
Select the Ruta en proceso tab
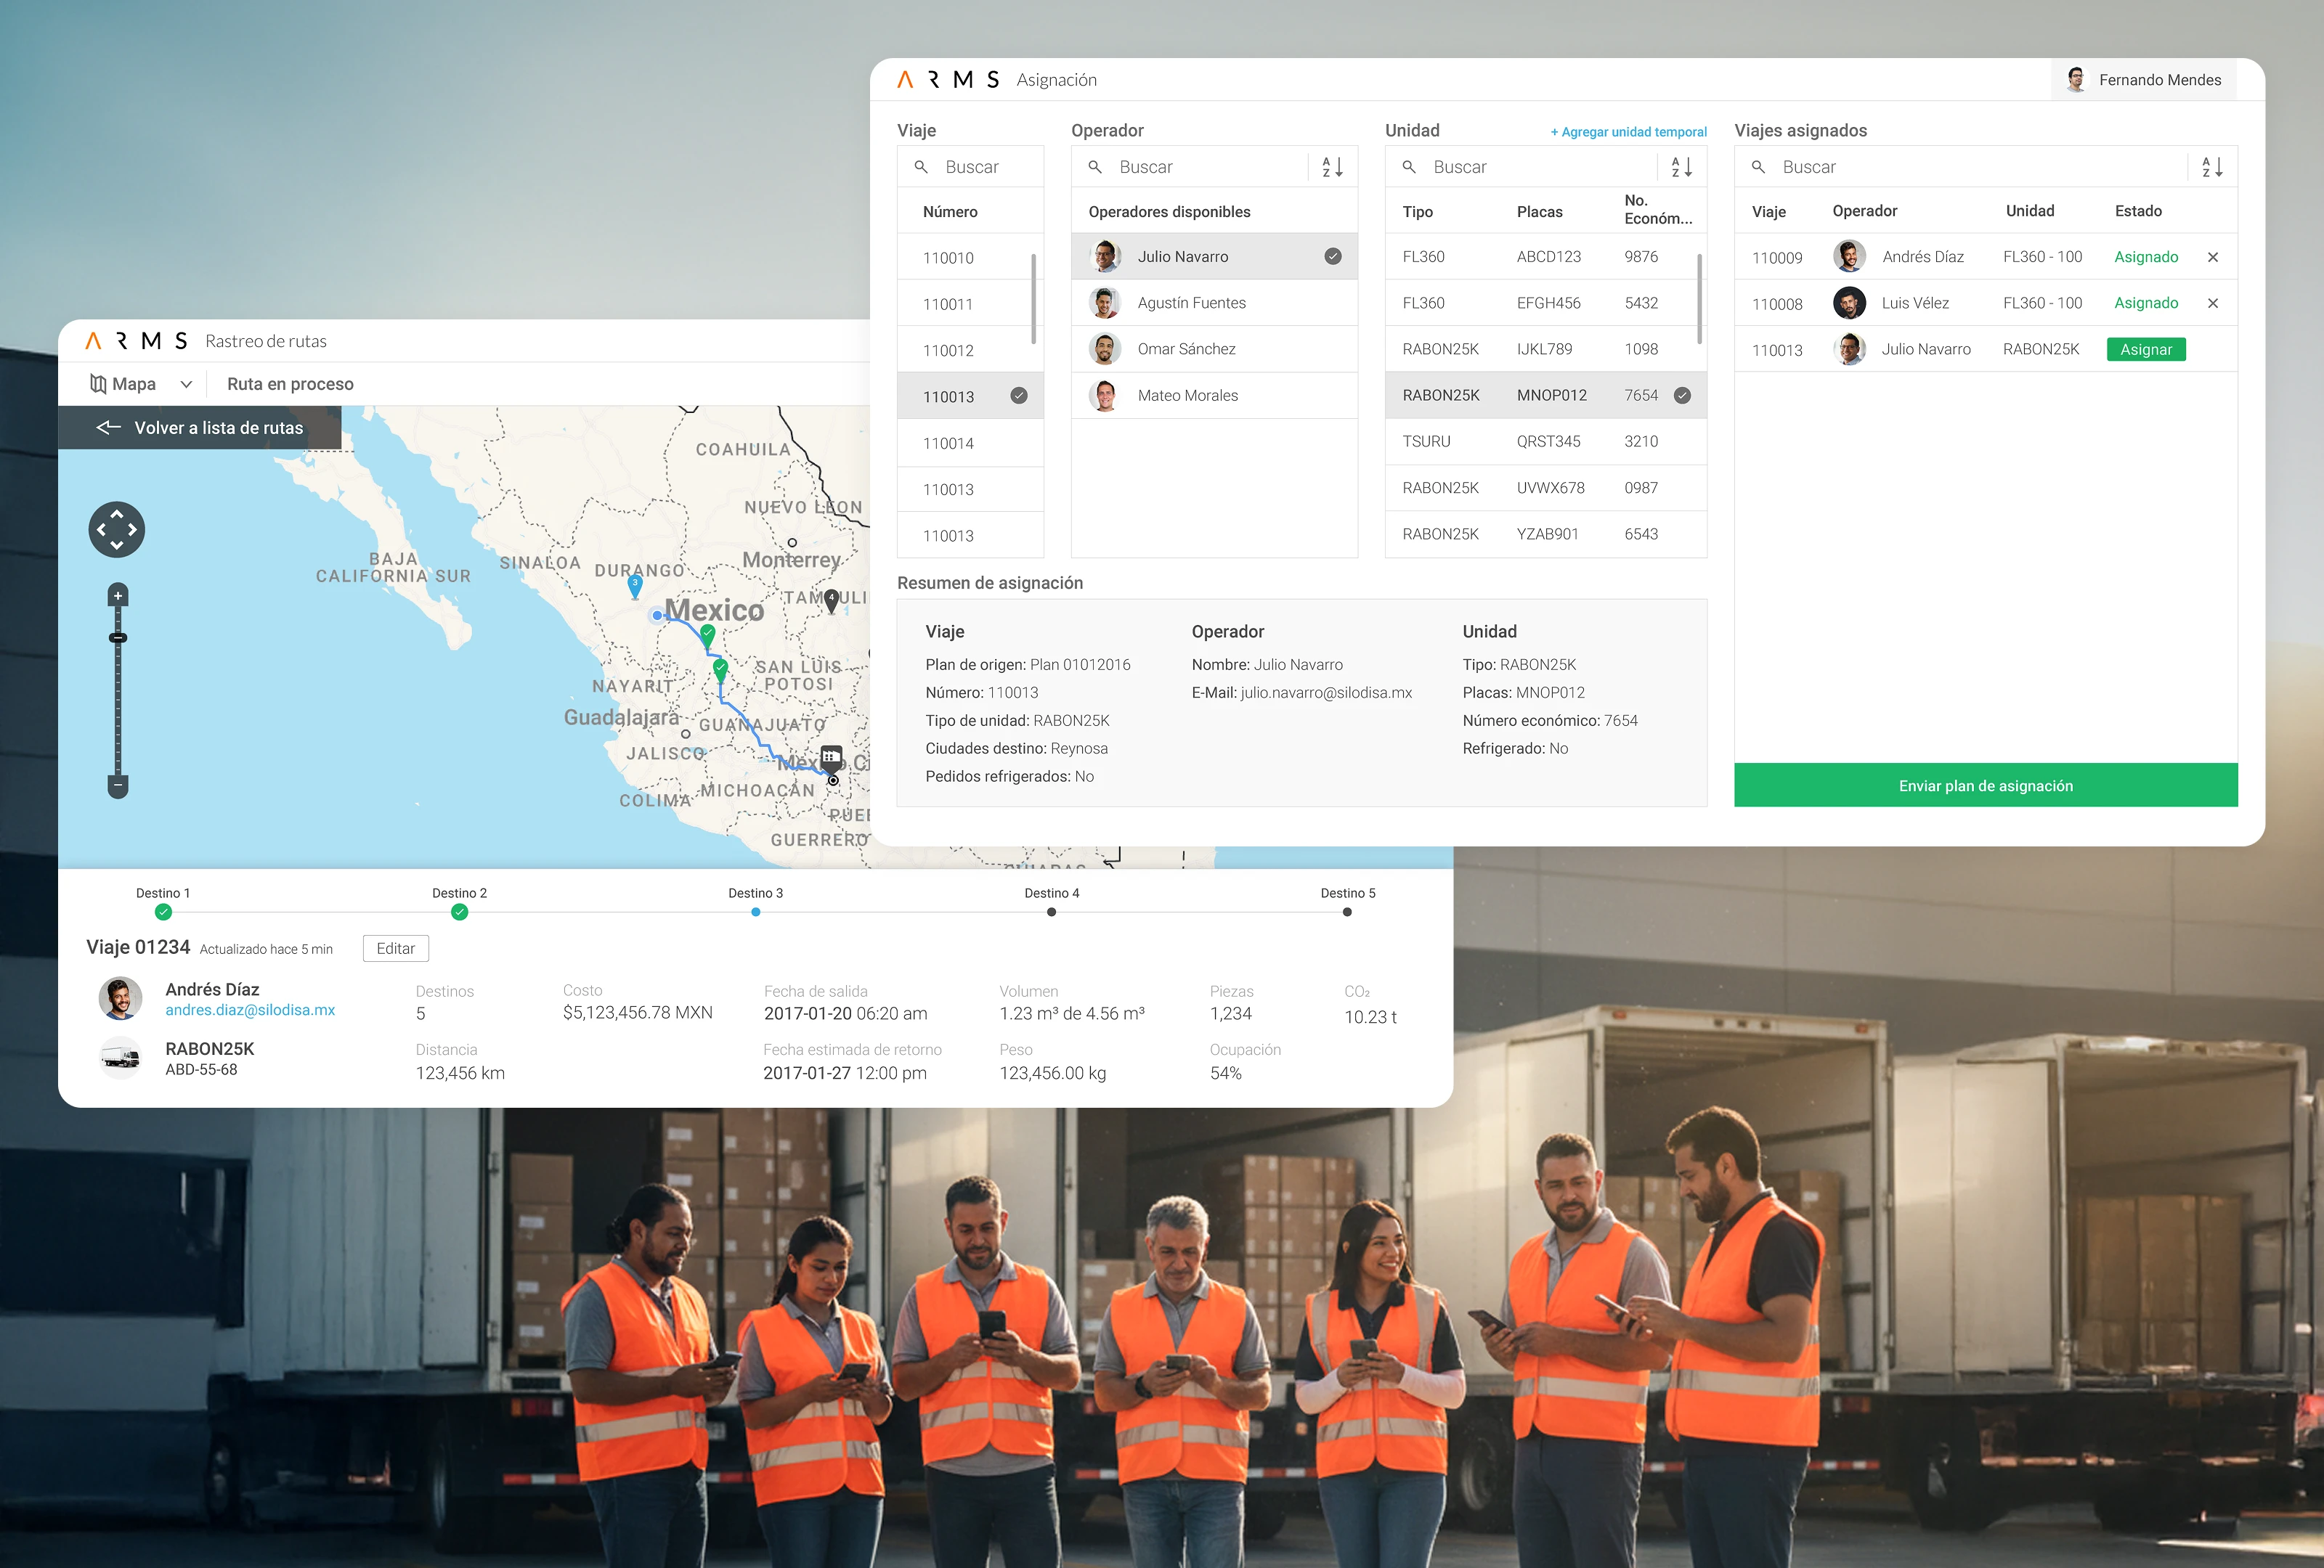290,384
